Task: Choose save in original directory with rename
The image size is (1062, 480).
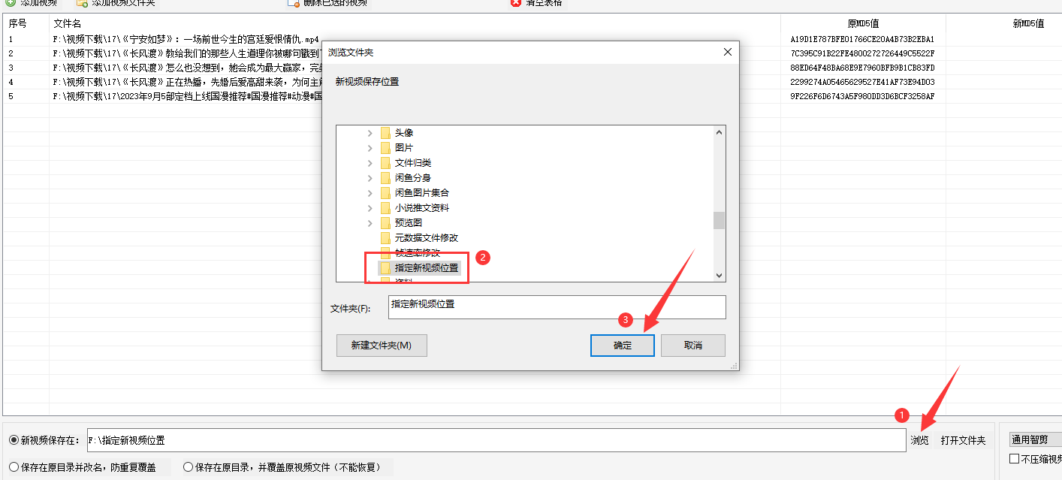Action: coord(14,467)
